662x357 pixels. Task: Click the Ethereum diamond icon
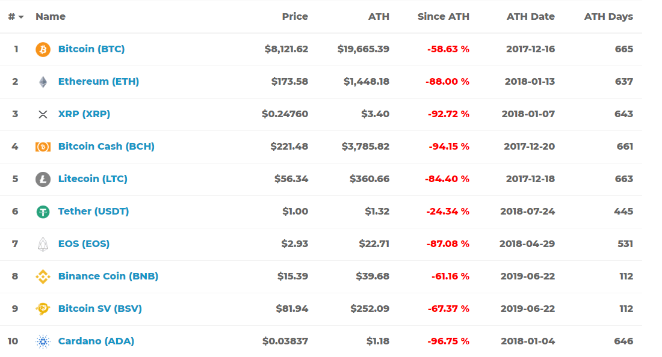pos(42,82)
